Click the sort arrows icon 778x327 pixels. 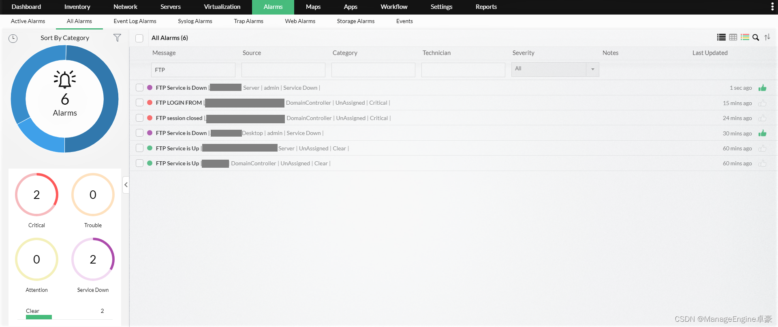(x=767, y=37)
